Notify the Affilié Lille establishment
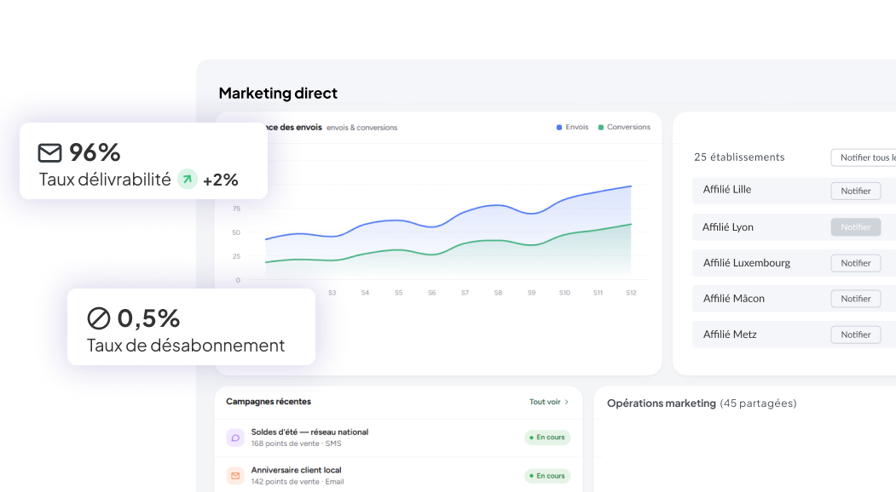Viewport: 896px width, 492px height. [855, 192]
